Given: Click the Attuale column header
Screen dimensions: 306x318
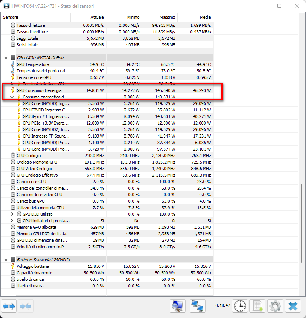Looking at the screenshot, I should [x=88, y=17].
